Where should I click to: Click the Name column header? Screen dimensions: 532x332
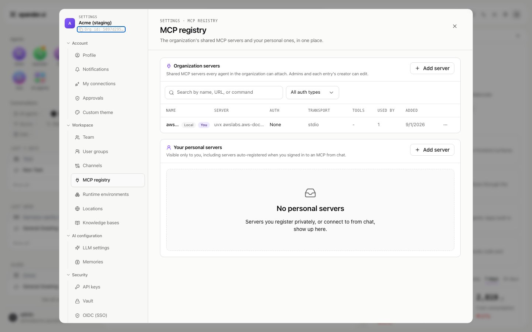click(x=171, y=111)
